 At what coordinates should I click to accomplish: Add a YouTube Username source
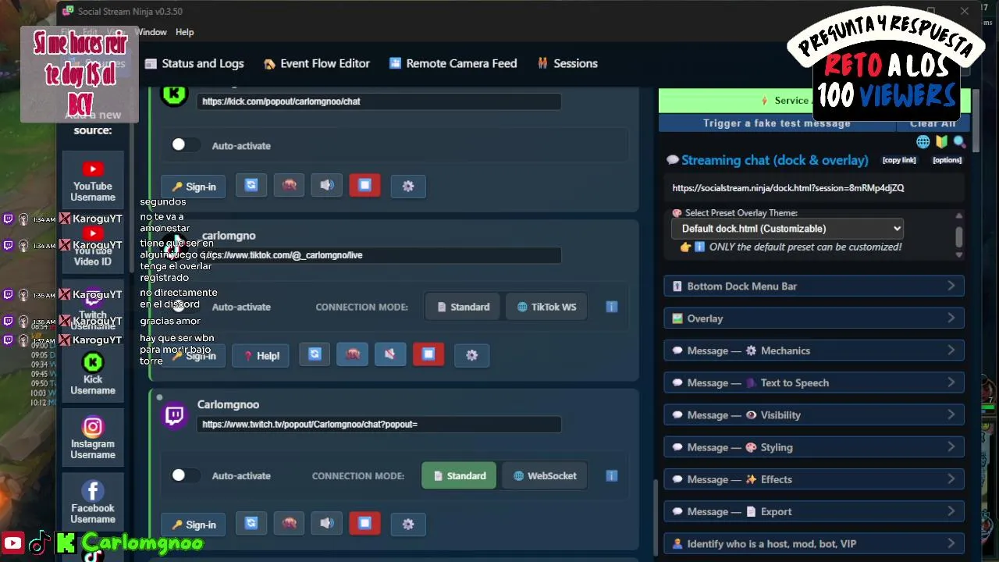coord(93,181)
